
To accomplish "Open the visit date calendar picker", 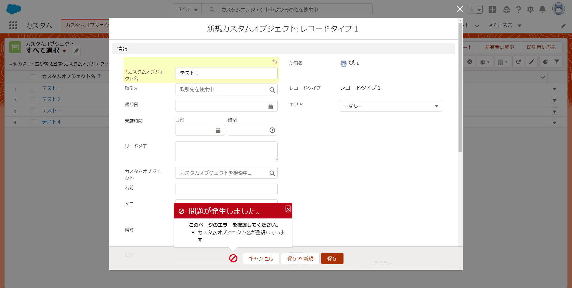I will 218,130.
